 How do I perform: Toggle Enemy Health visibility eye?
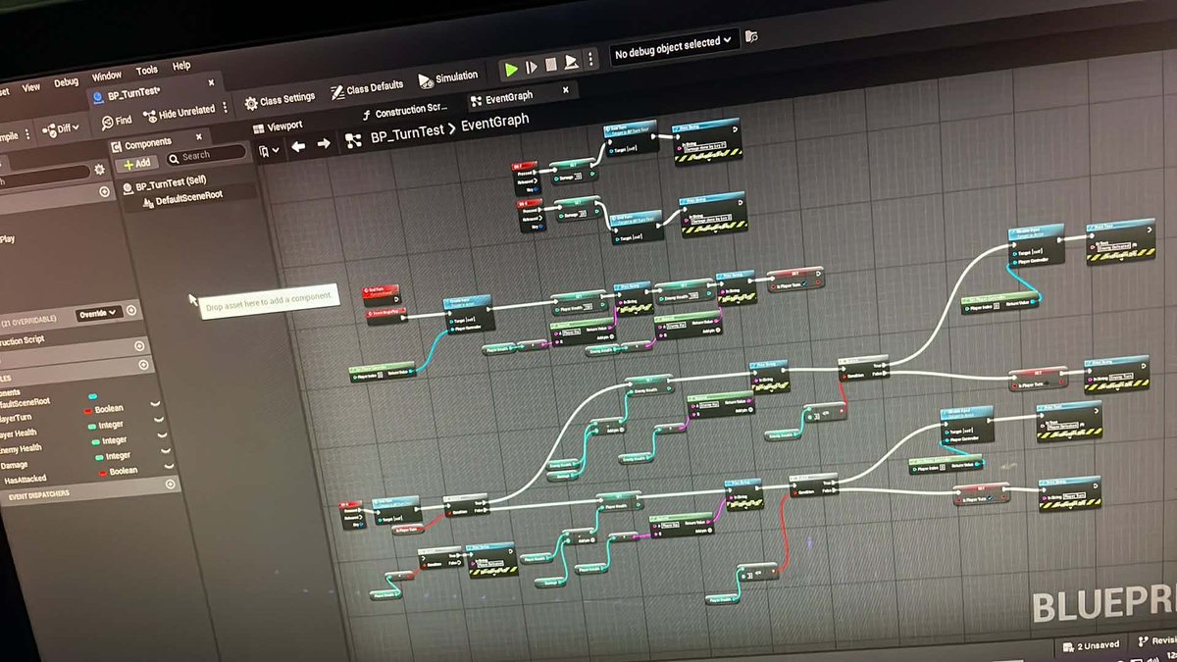(x=161, y=437)
